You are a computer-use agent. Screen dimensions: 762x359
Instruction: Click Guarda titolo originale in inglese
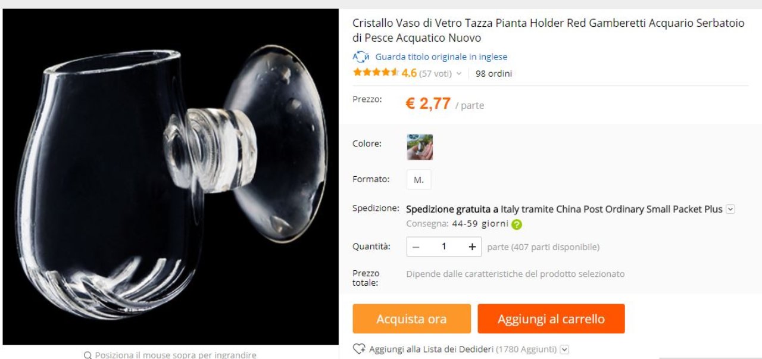441,57
